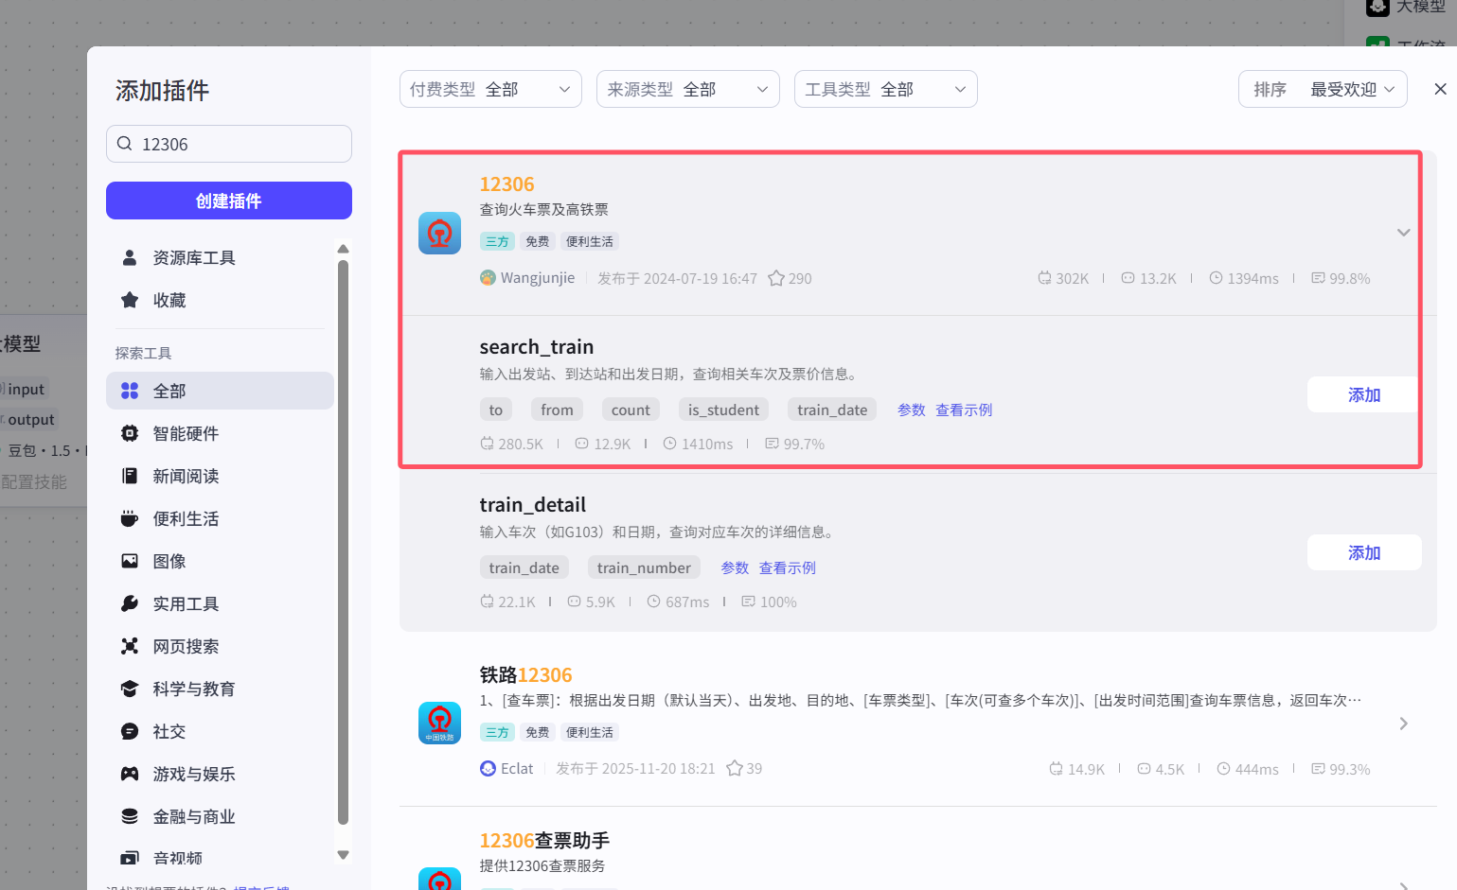Click the from parameter tag

click(x=557, y=410)
